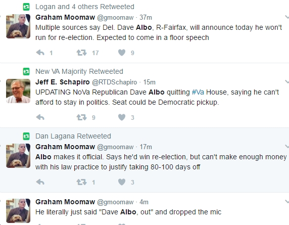Like the tweet showing 9 likes
This screenshot has width=289, height=225.
(x=122, y=53)
